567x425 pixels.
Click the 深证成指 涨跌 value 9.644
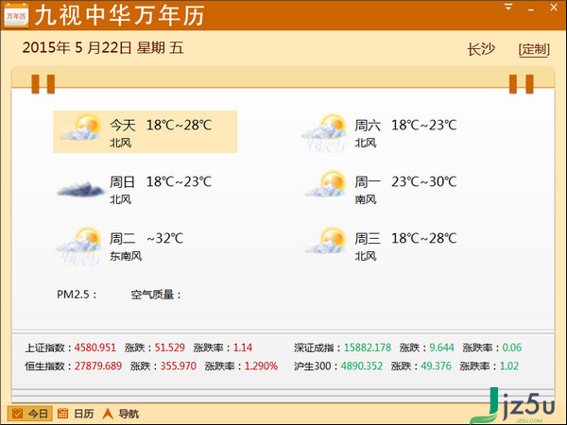click(441, 348)
